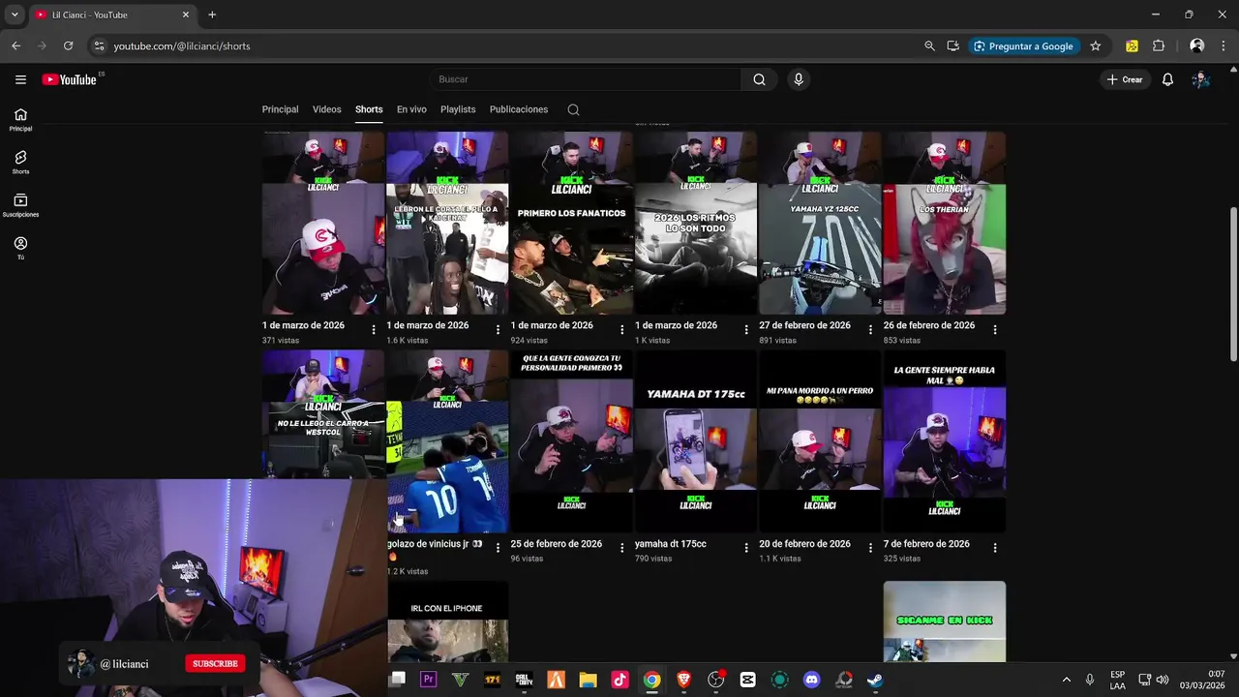The width and height of the screenshot is (1239, 697).
Task: Switch to the Videos channel tab
Action: pyautogui.click(x=327, y=109)
